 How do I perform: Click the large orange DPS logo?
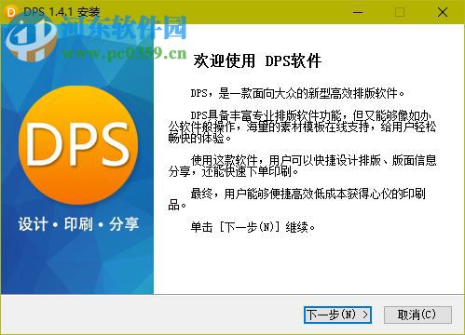[78, 145]
